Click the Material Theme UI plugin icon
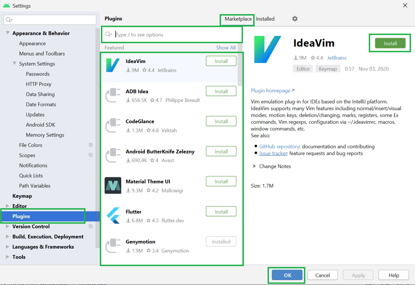Viewport: 415px width, 285px height. point(113,186)
